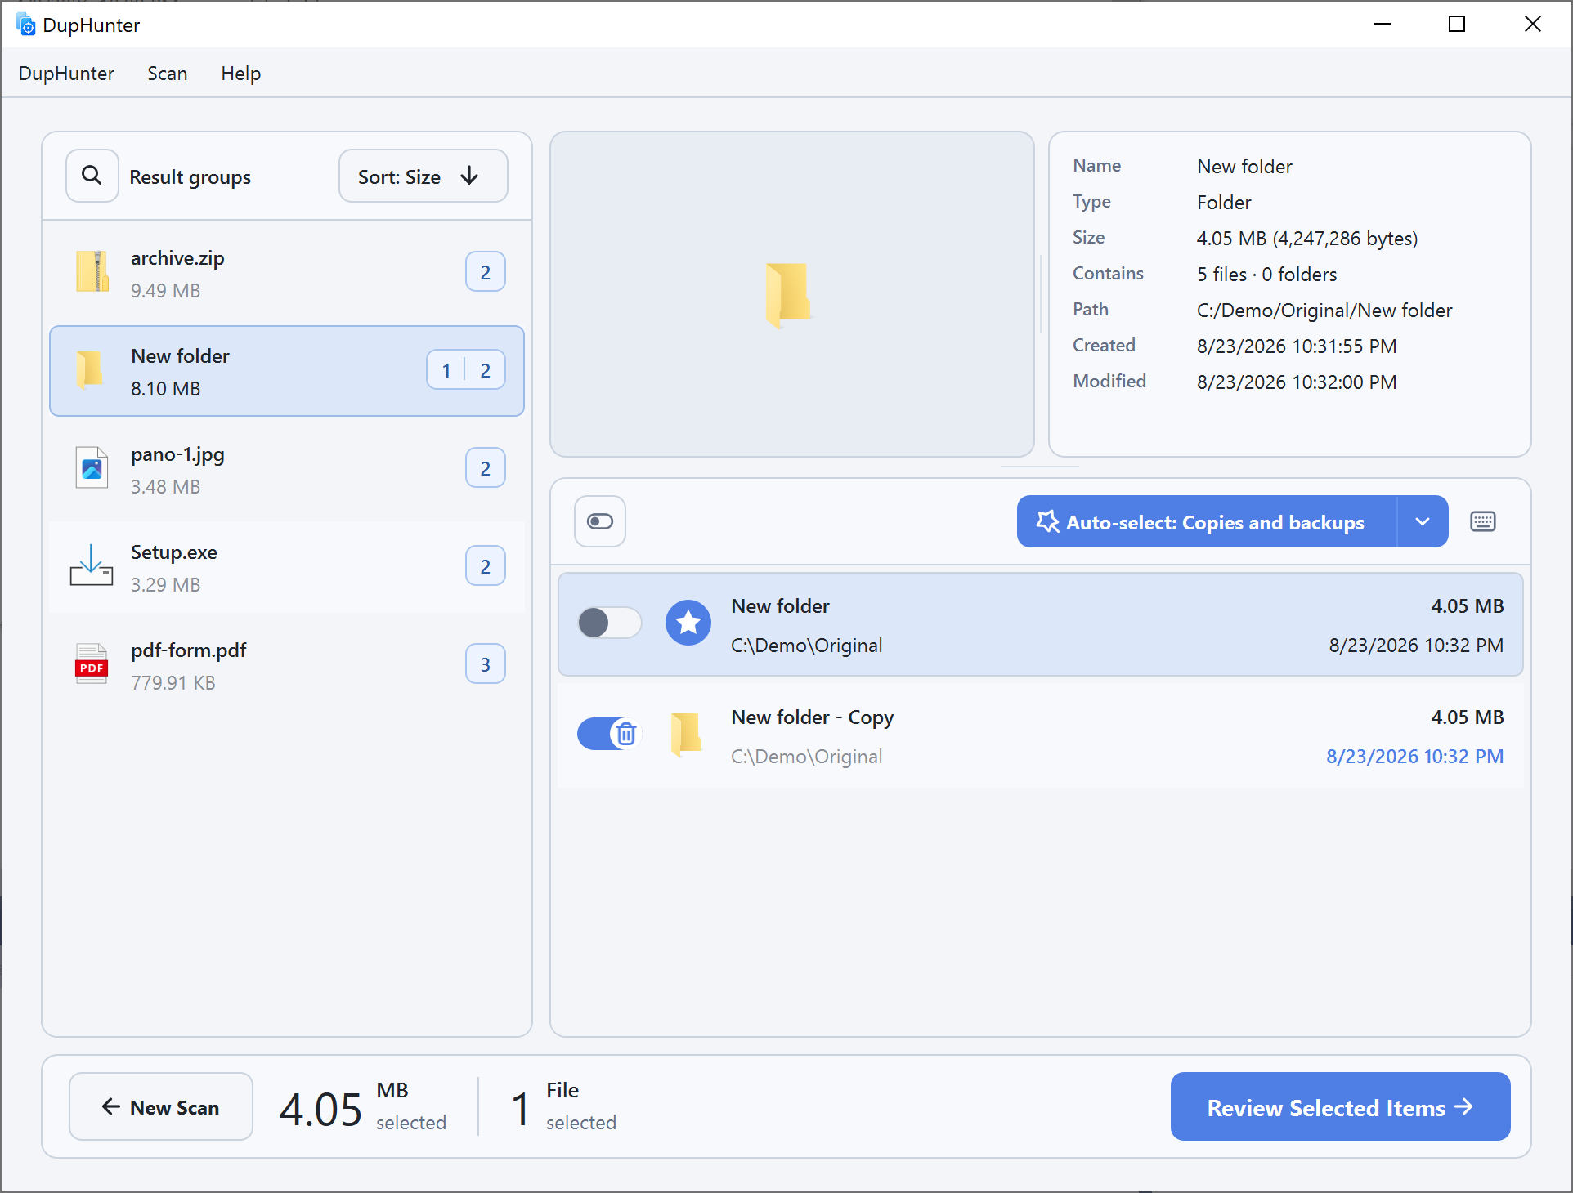The width and height of the screenshot is (1573, 1193).
Task: Open the DupHunter menu
Action: pyautogui.click(x=66, y=74)
